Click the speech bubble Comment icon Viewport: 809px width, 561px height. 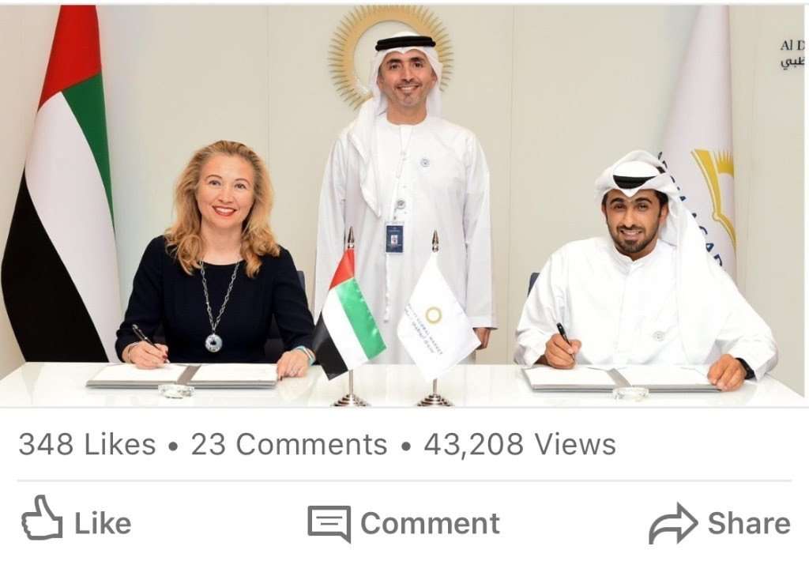pos(329,523)
